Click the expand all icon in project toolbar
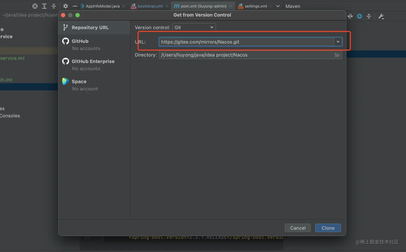This screenshot has width=406, height=252. click(44, 6)
